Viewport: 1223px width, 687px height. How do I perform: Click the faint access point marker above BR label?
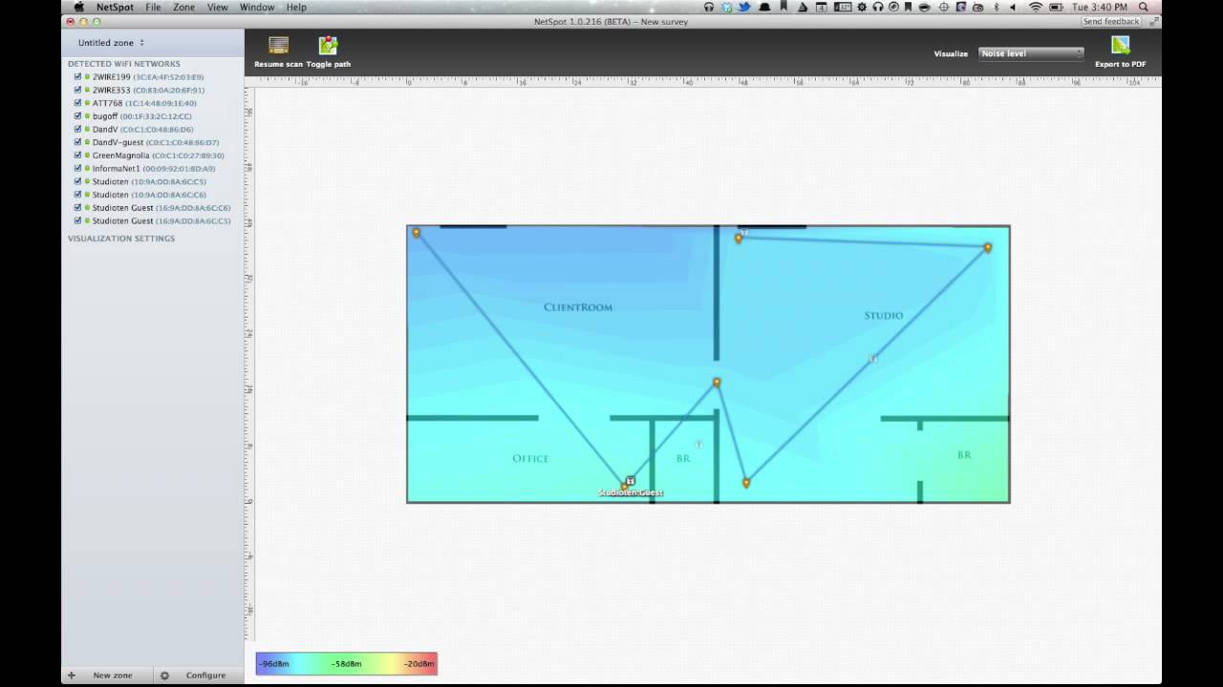(x=698, y=445)
